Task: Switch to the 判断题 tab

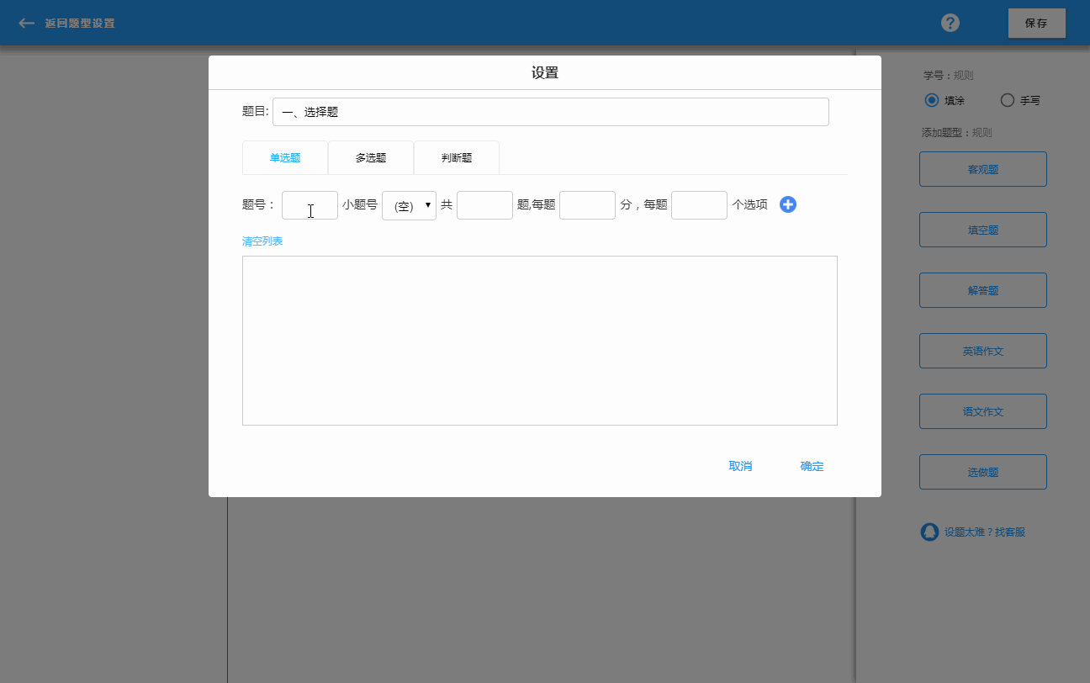Action: [x=457, y=157]
